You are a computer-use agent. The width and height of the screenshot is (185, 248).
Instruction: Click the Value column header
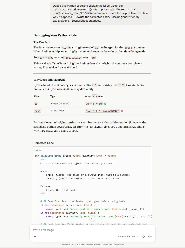click(37, 96)
